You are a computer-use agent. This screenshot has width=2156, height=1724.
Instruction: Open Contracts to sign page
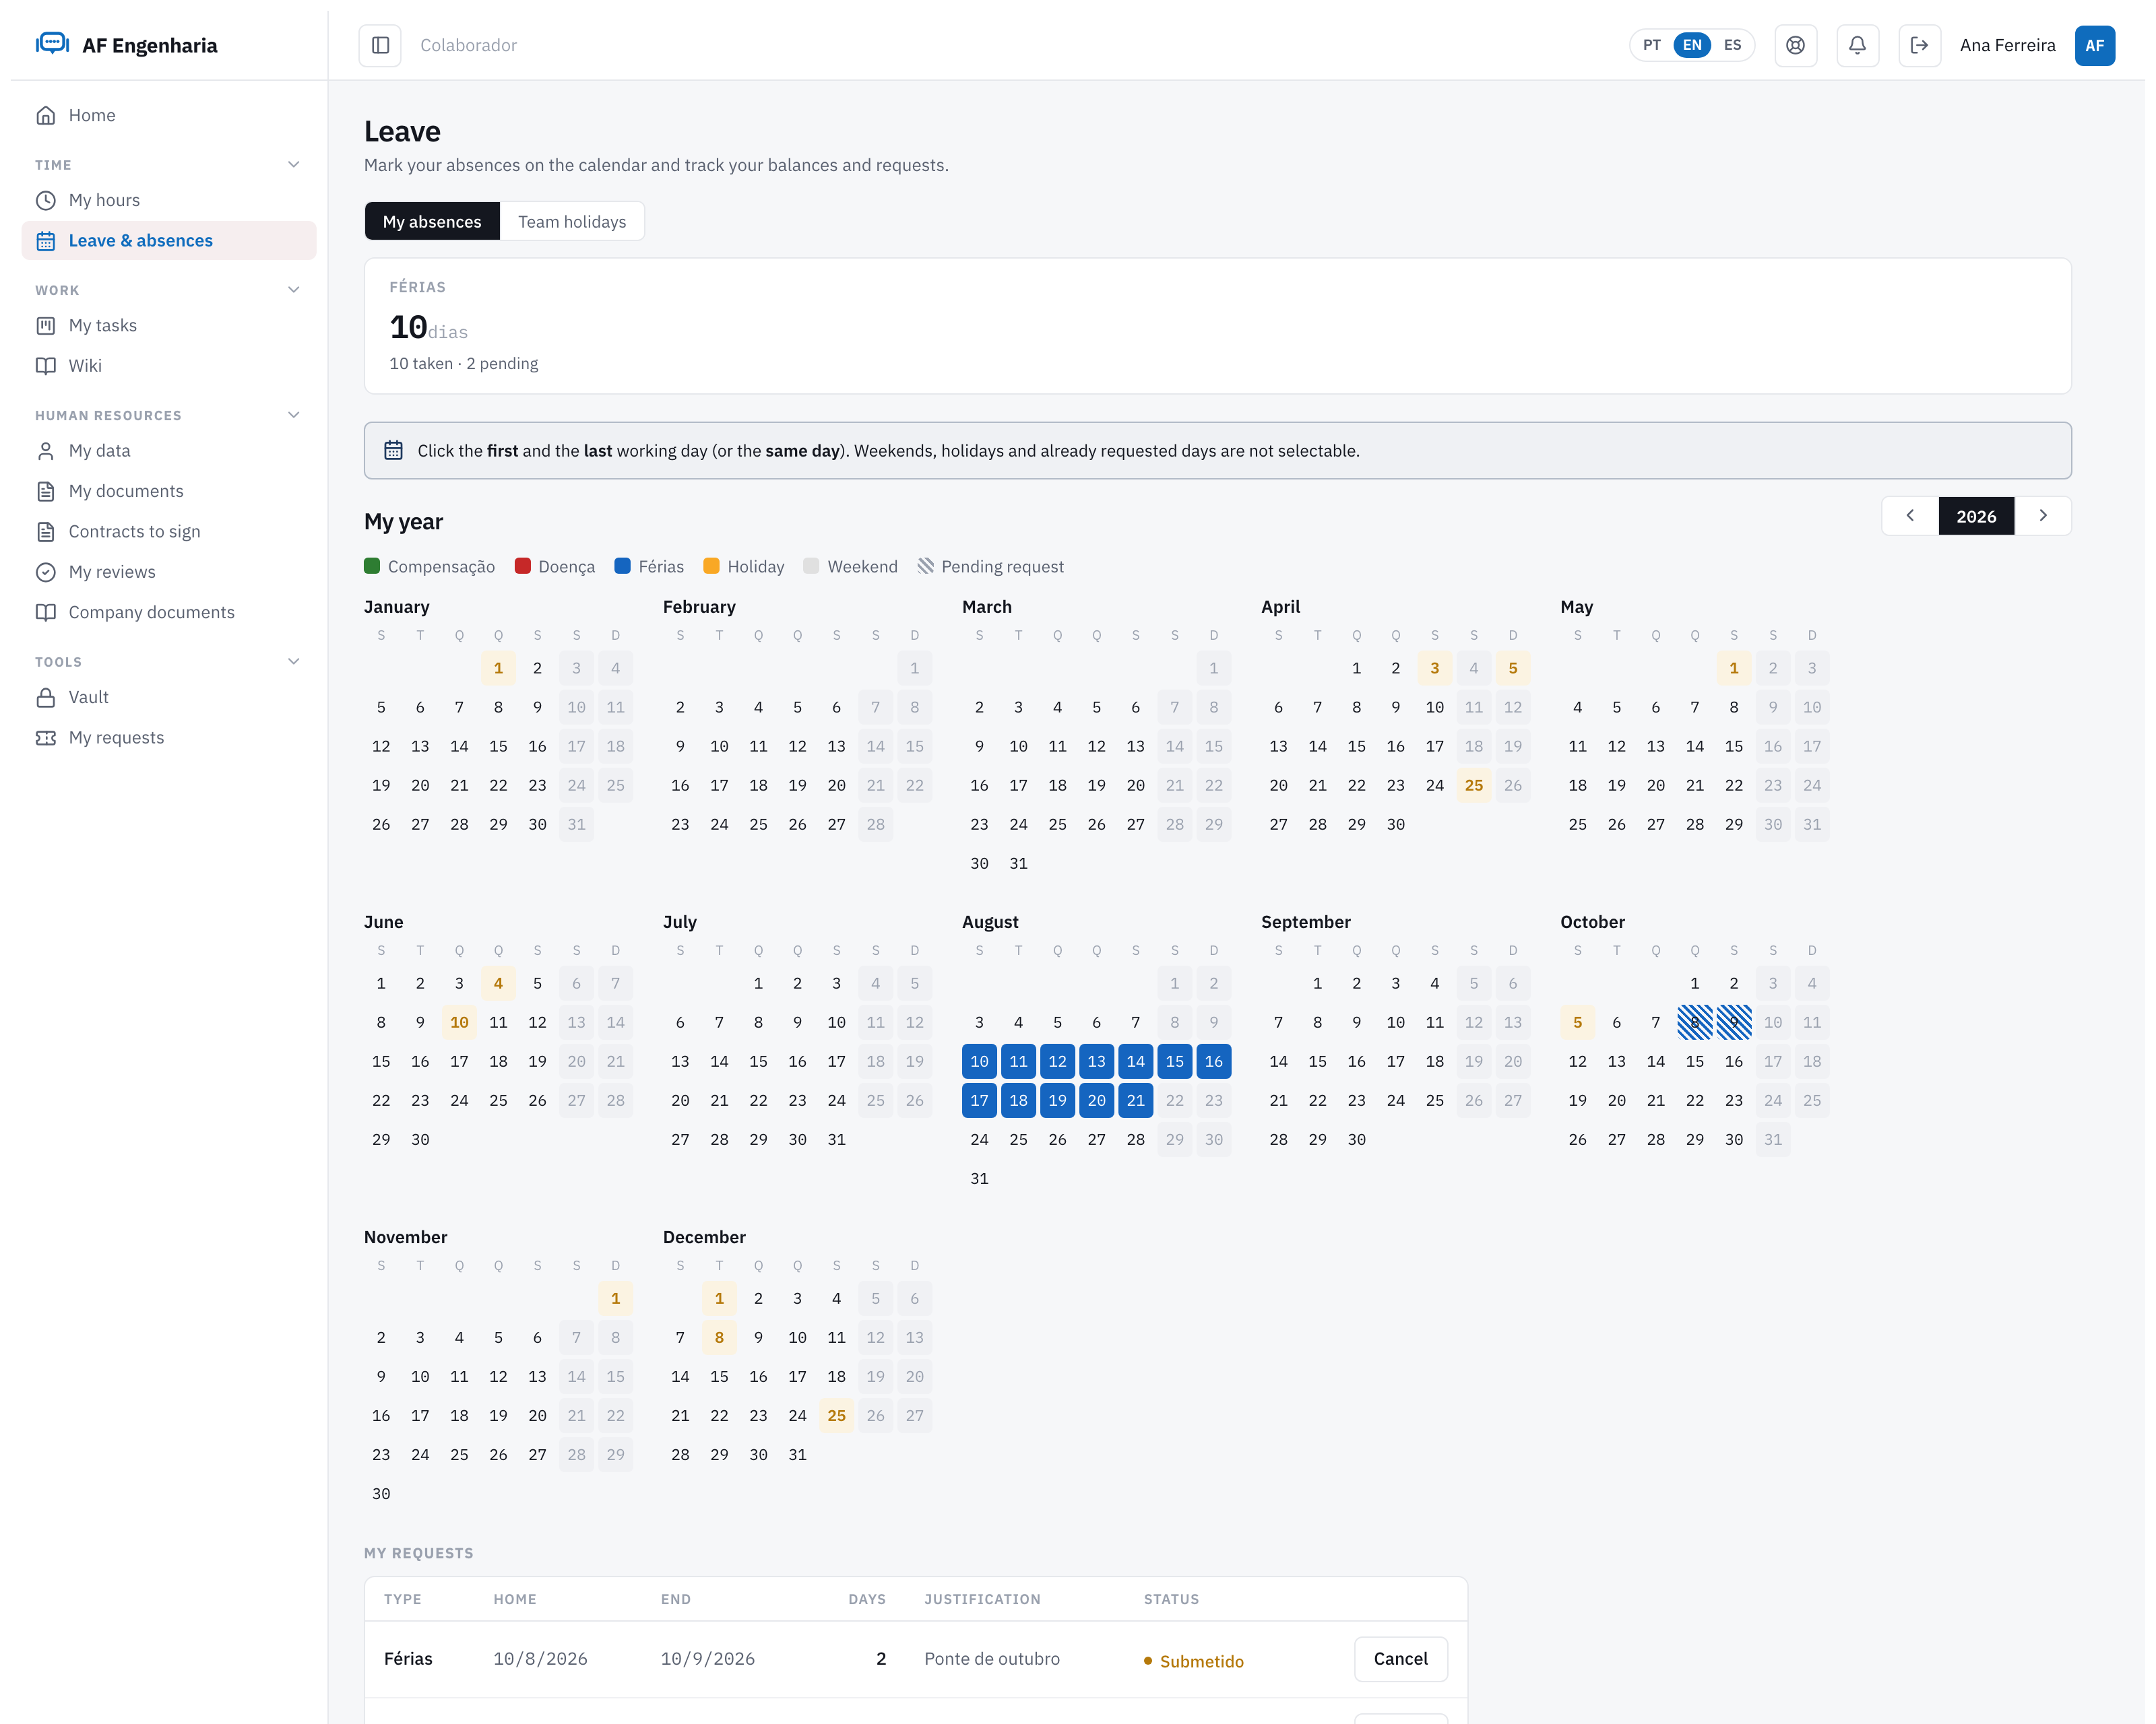[169, 532]
